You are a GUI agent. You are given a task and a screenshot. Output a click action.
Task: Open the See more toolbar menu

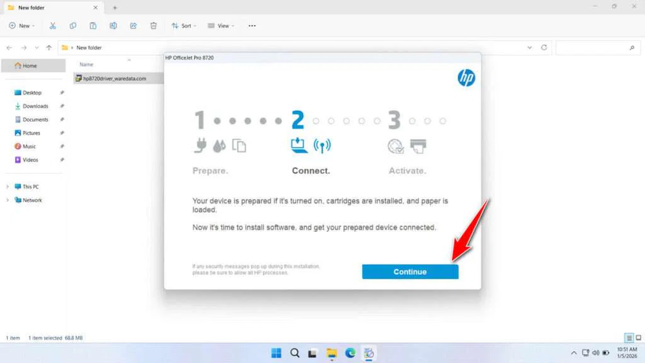click(252, 25)
